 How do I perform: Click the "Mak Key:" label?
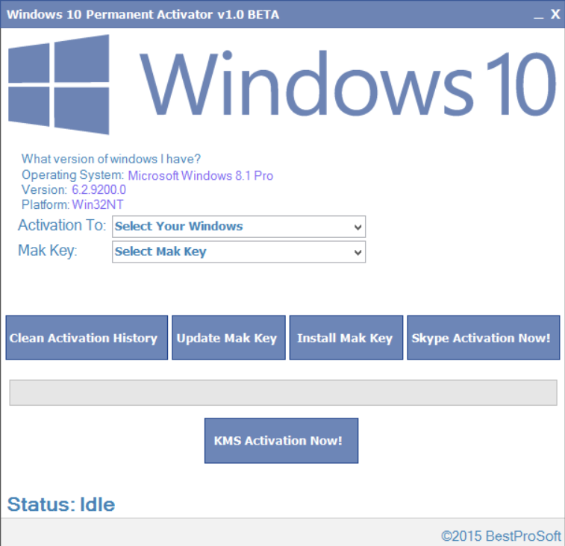pyautogui.click(x=48, y=251)
